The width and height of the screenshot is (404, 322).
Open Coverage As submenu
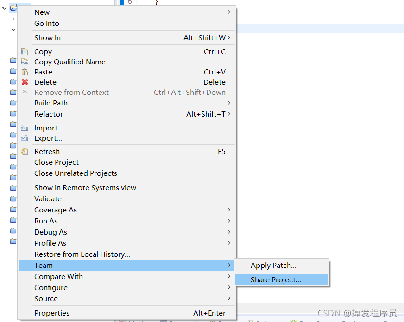127,210
